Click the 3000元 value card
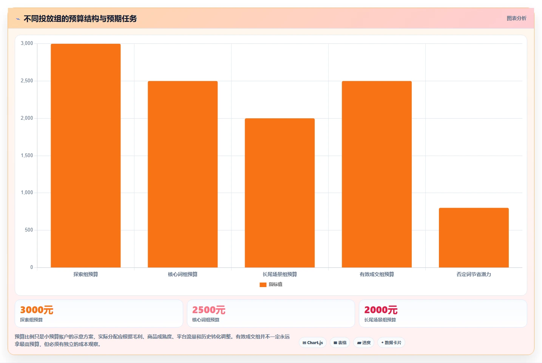 coord(99,314)
